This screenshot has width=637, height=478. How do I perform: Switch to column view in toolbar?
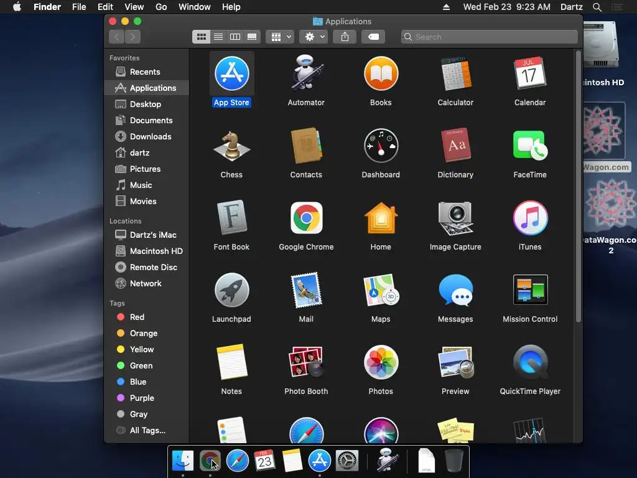(x=235, y=37)
